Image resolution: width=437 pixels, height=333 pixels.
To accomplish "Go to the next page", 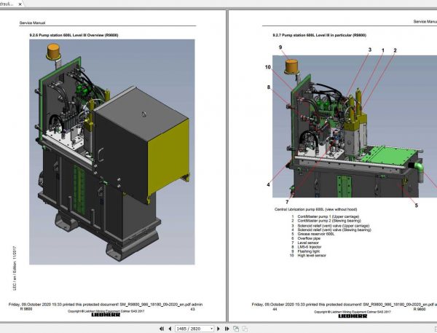I will (219, 329).
